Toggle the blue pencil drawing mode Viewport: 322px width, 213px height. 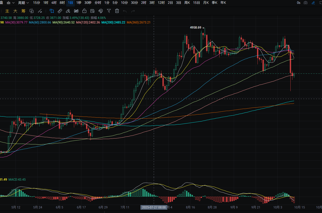(x=313, y=3)
